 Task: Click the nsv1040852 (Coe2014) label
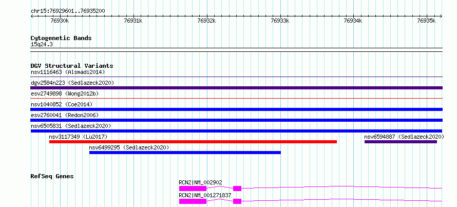tap(62, 104)
